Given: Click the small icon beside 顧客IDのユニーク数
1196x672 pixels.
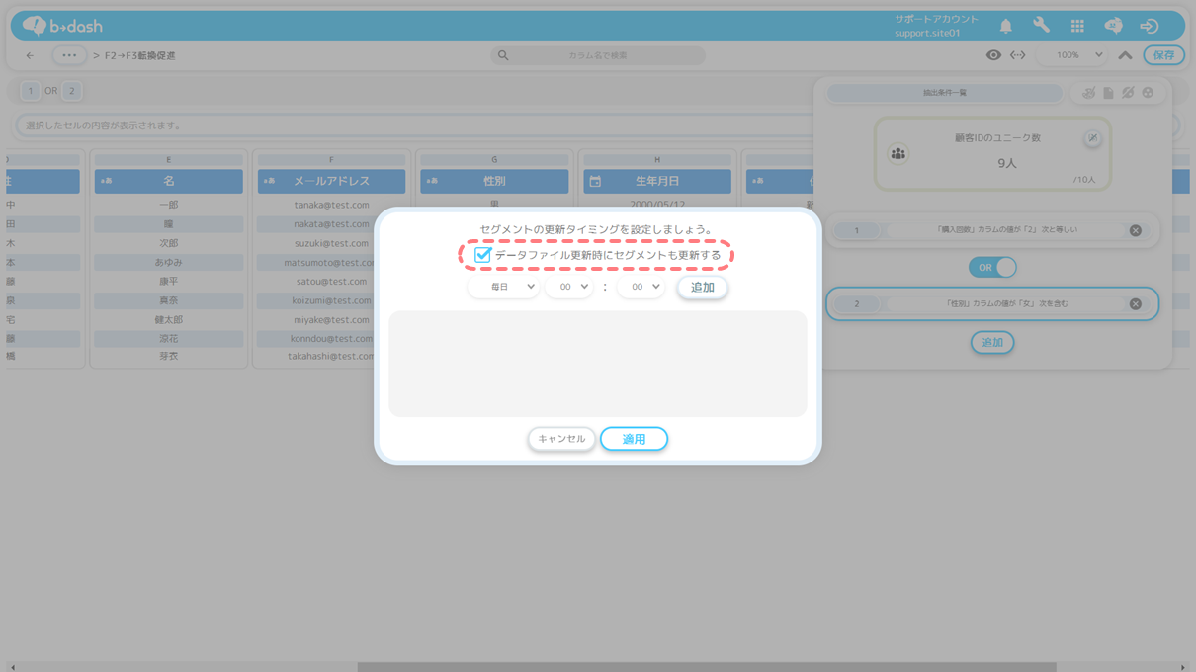Looking at the screenshot, I should tap(1092, 138).
